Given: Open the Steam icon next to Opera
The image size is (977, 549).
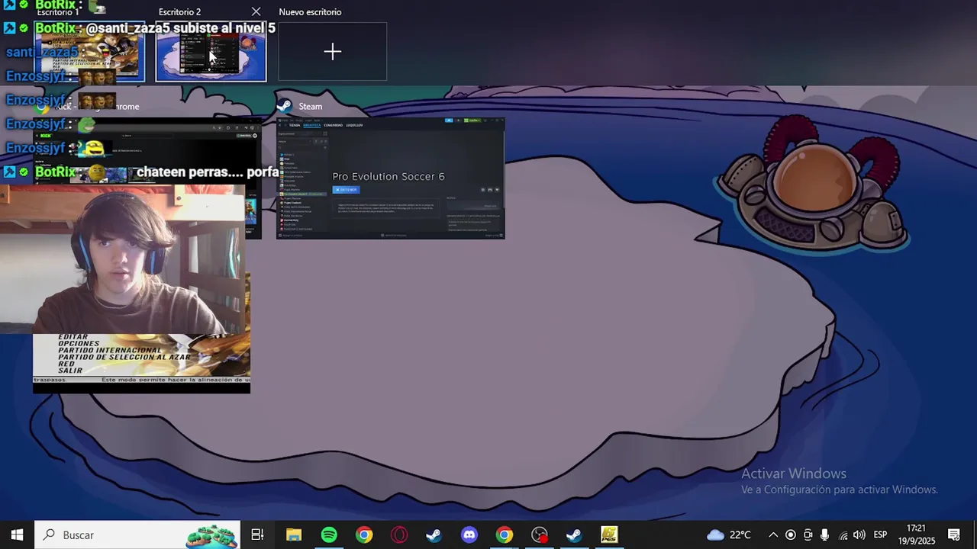Looking at the screenshot, I should (x=434, y=535).
